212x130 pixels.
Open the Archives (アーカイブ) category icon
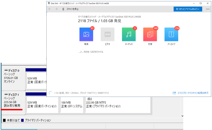point(171,34)
